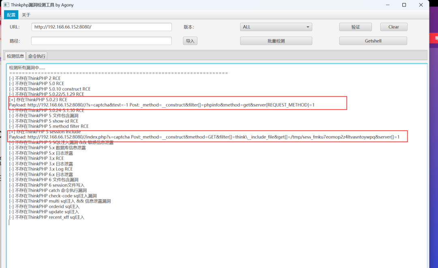Click the line 不存在ThinkPHP 3.x RCE

pyautogui.click(x=36, y=158)
